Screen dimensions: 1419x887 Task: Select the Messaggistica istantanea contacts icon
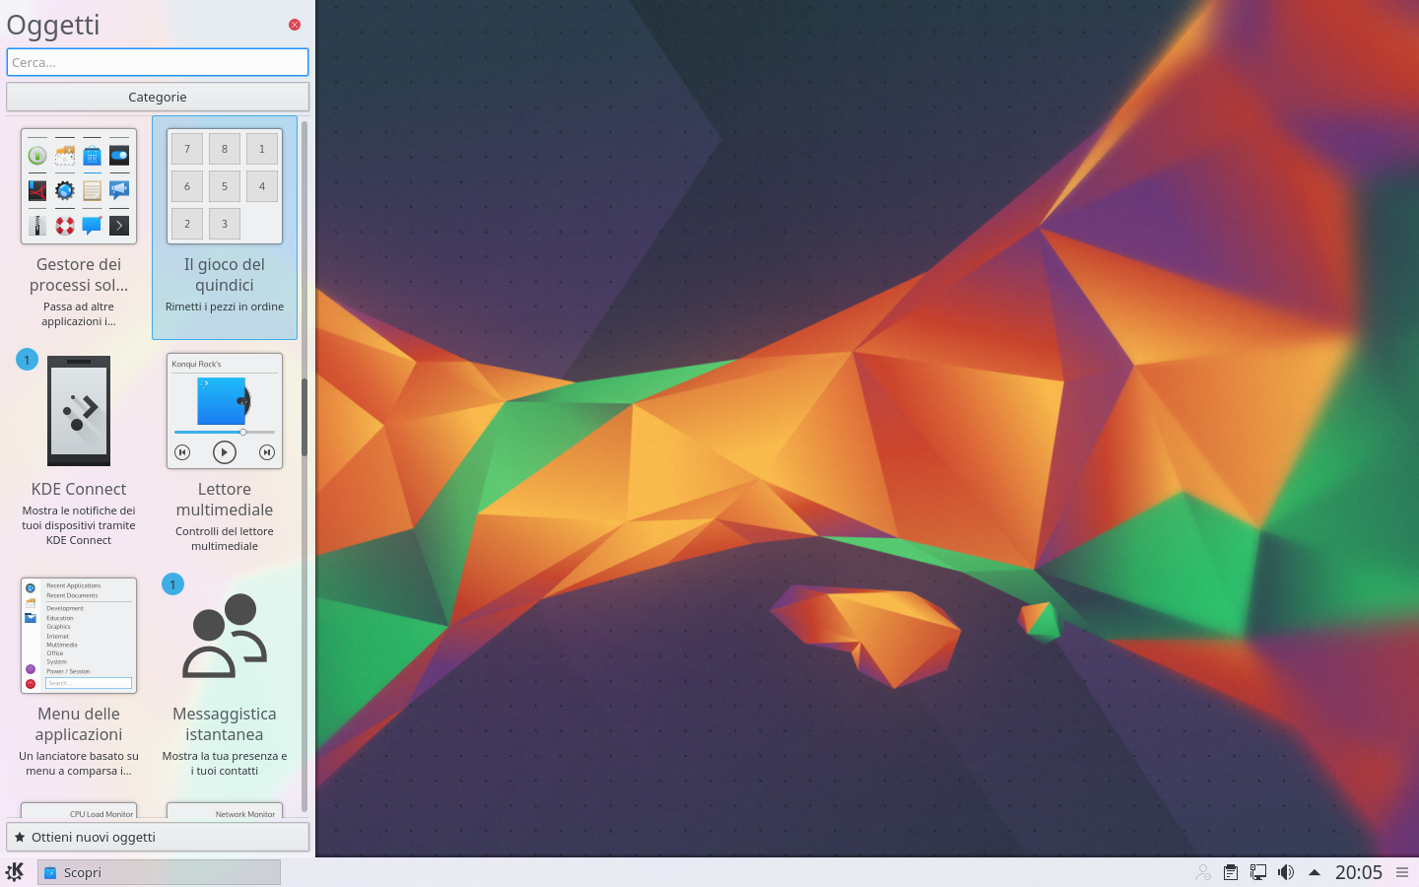225,636
